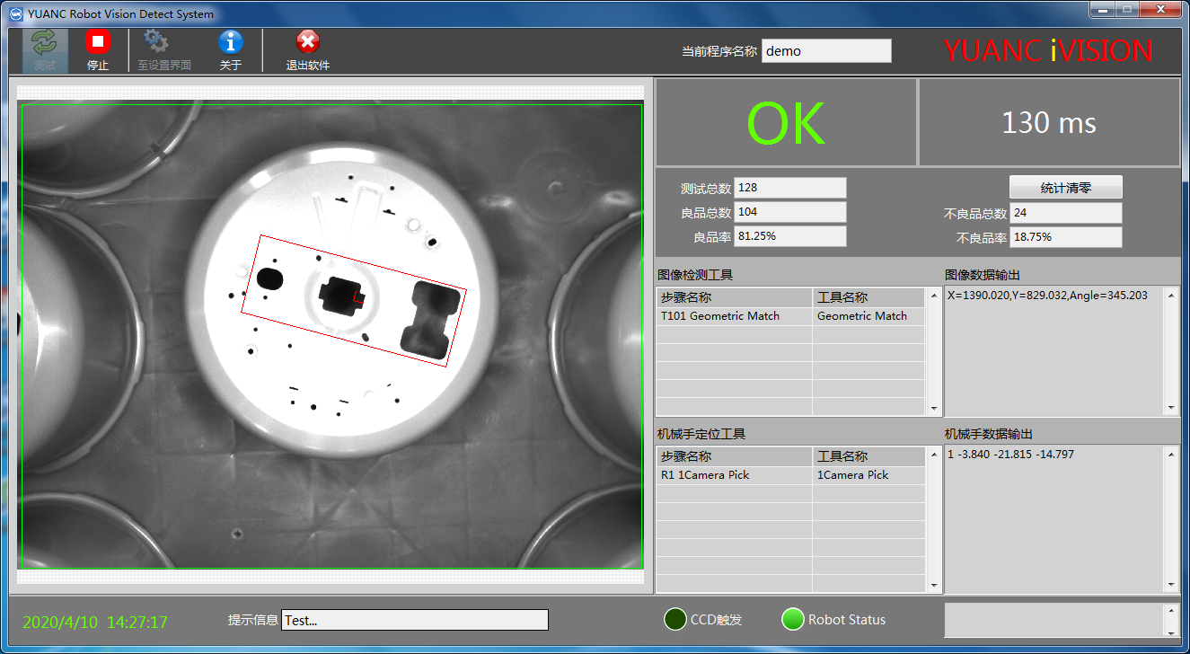This screenshot has width=1190, height=654.
Task: Open the settings interface gear icon
Action: point(156,41)
